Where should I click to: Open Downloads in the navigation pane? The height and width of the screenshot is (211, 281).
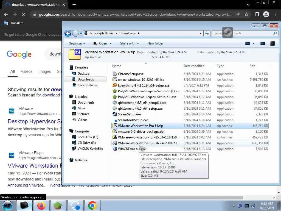tap(86, 79)
